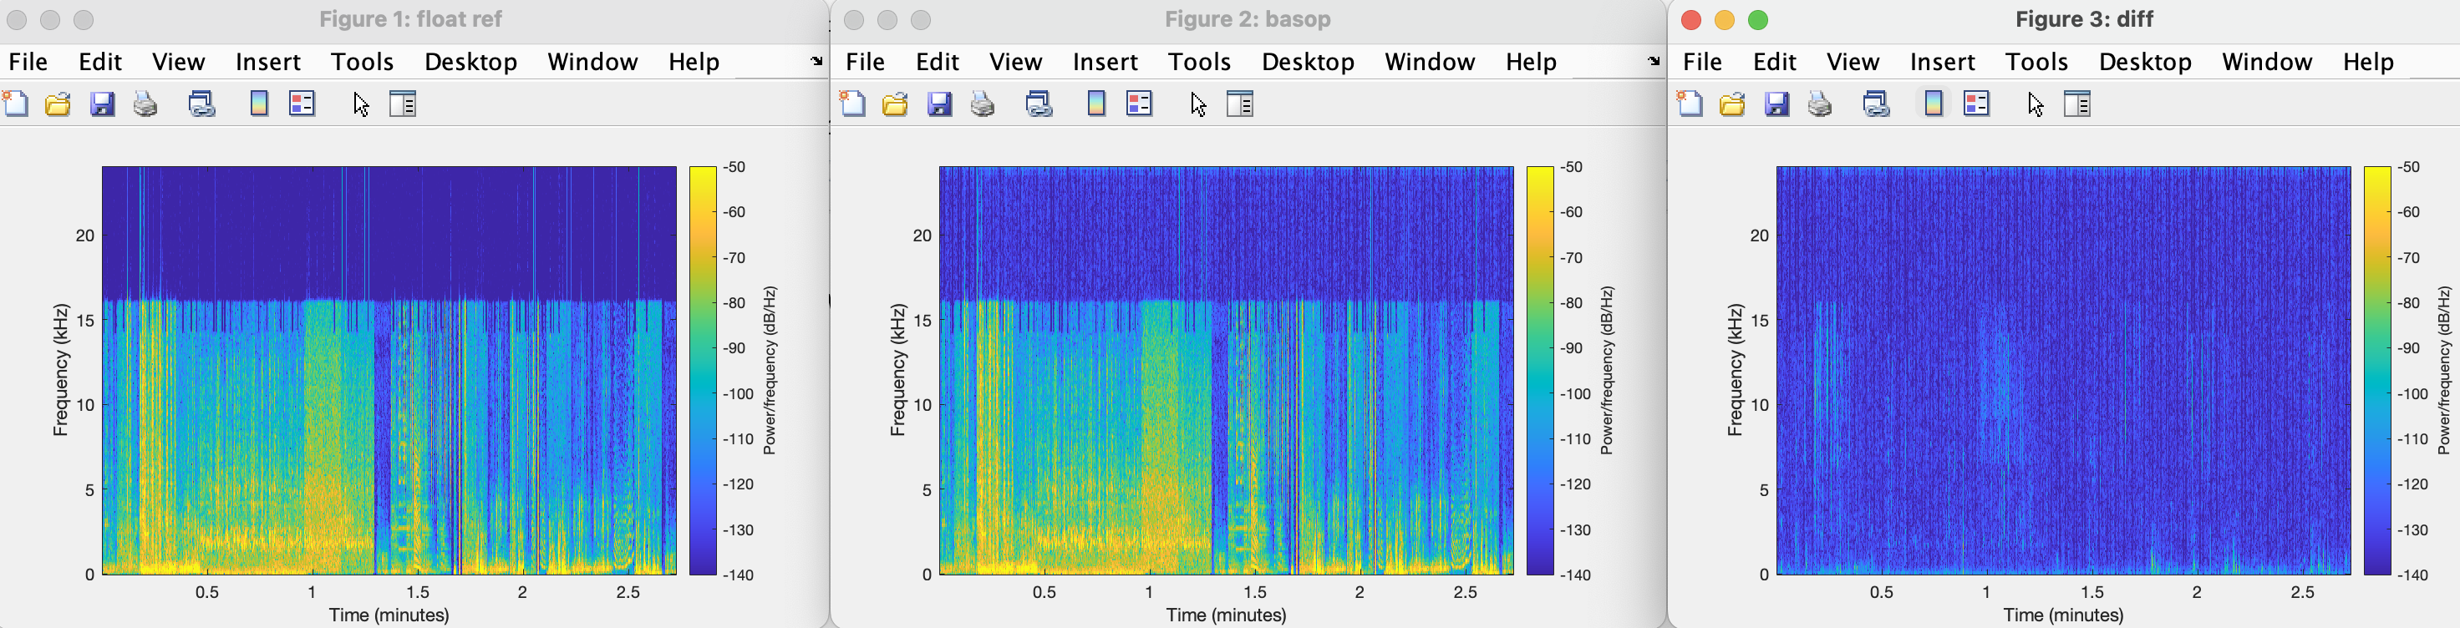Click the printer icon in Figure 3 diff toolbar
2460x628 pixels.
1820,103
